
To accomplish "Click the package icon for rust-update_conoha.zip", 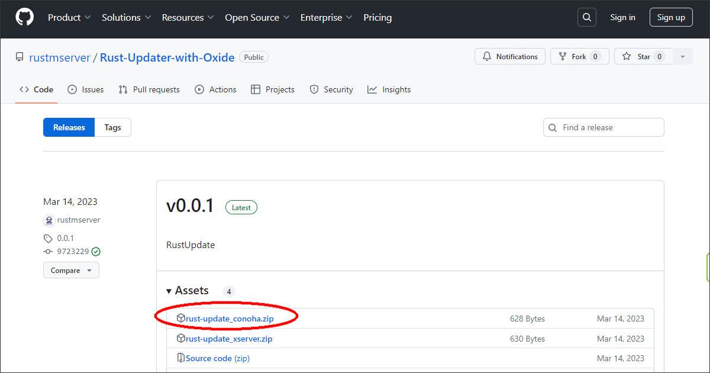I will tap(181, 318).
